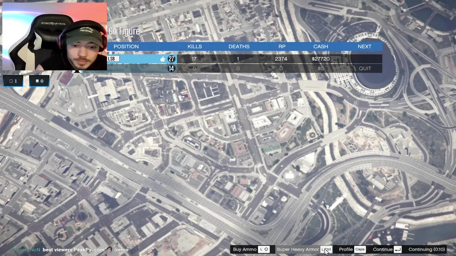The width and height of the screenshot is (456, 256).
Task: Click the CASH column header
Action: [x=321, y=47]
